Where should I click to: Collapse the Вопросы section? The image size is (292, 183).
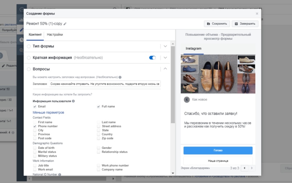pos(165,69)
